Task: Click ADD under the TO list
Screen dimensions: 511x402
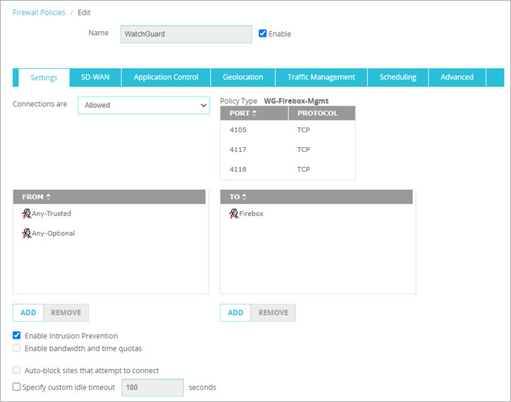Action: (235, 313)
